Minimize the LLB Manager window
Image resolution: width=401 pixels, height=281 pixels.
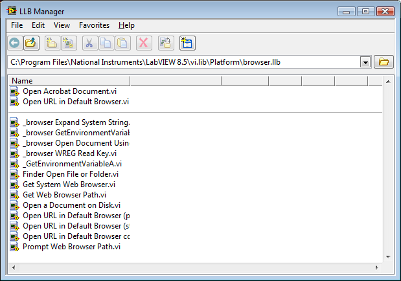[x=347, y=12]
